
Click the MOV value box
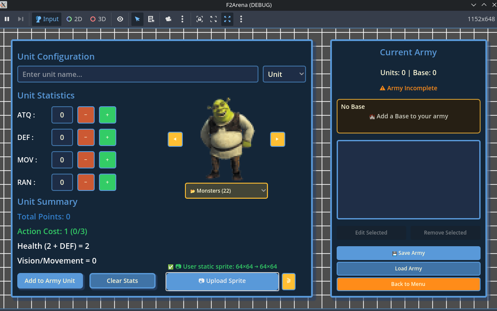click(x=62, y=160)
